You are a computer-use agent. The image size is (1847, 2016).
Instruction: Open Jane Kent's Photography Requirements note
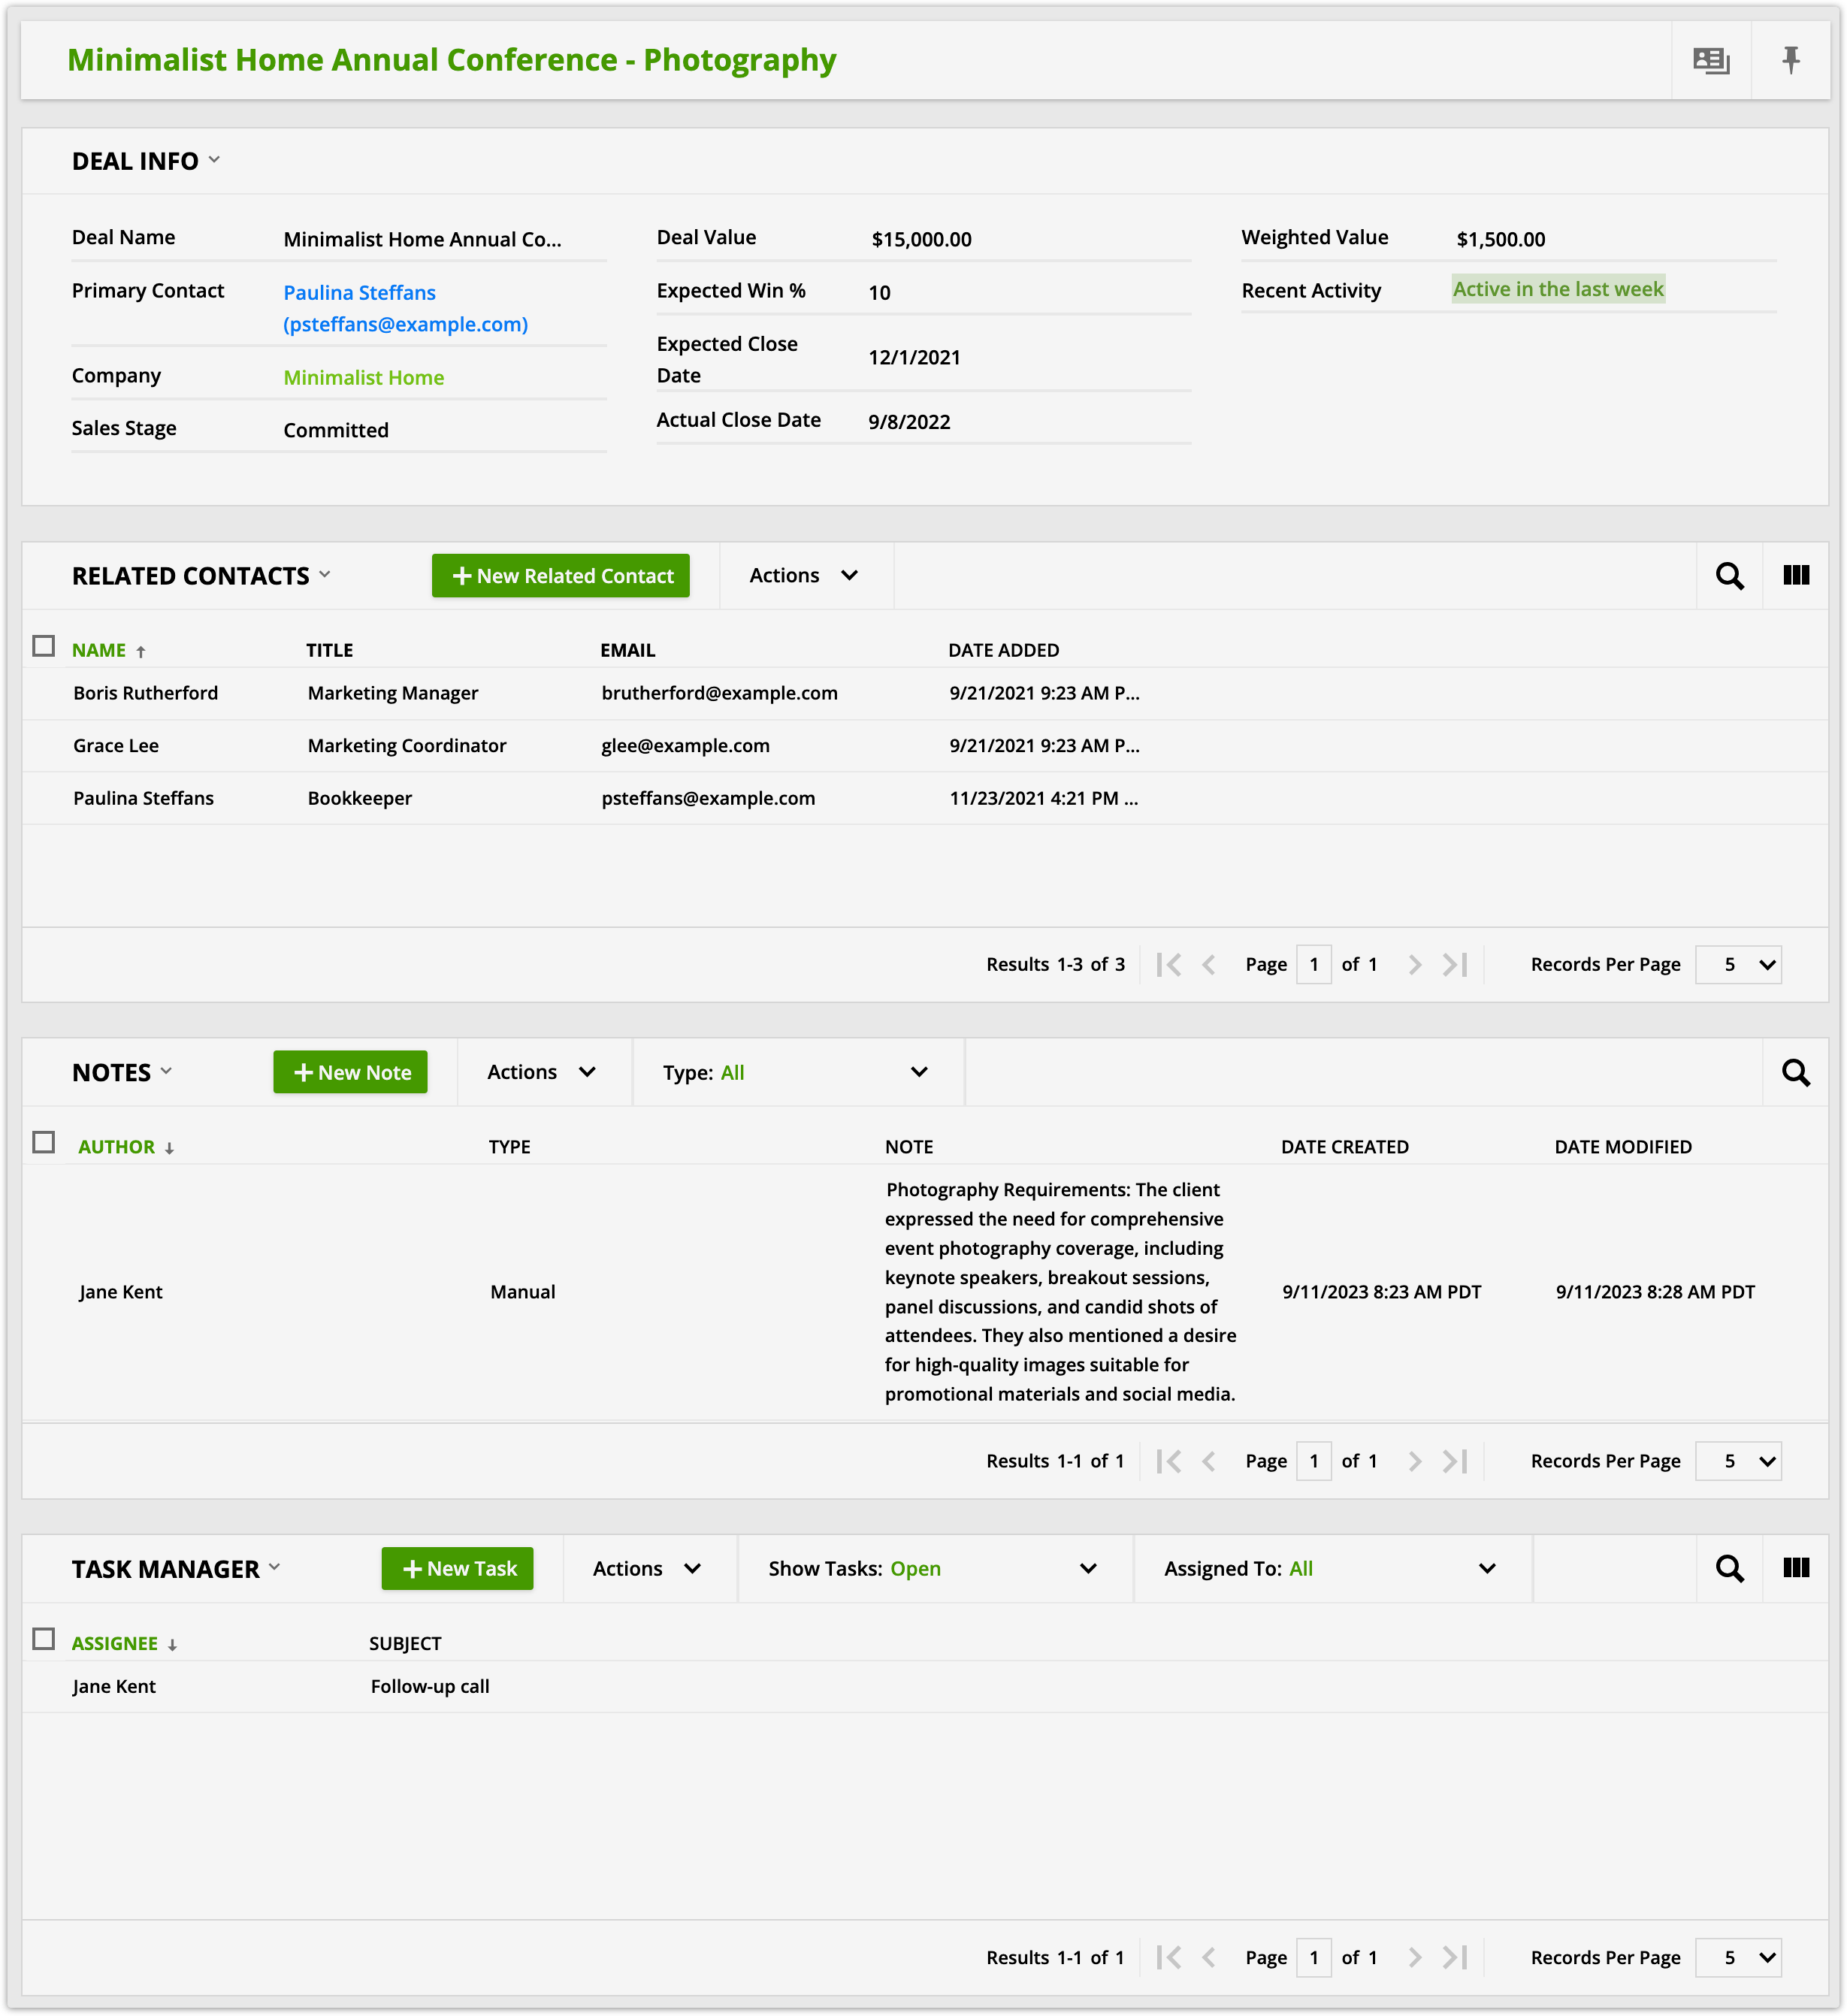coord(925,1292)
